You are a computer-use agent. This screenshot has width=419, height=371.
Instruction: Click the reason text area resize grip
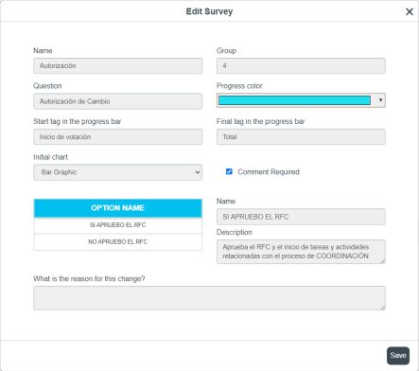[x=383, y=308]
